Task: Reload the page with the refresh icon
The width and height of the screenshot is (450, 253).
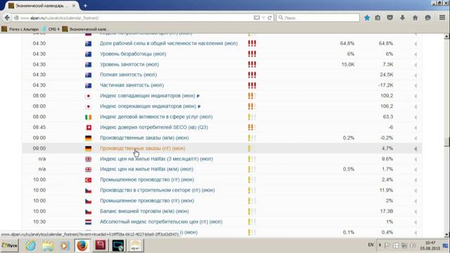Action: click(269, 18)
